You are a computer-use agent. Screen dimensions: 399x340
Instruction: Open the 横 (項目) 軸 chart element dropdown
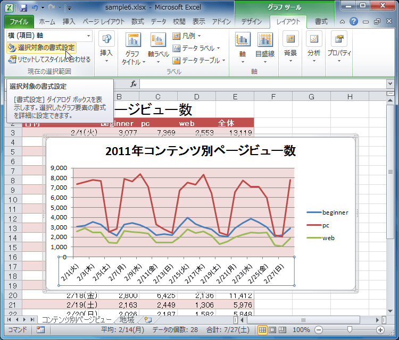coord(88,36)
